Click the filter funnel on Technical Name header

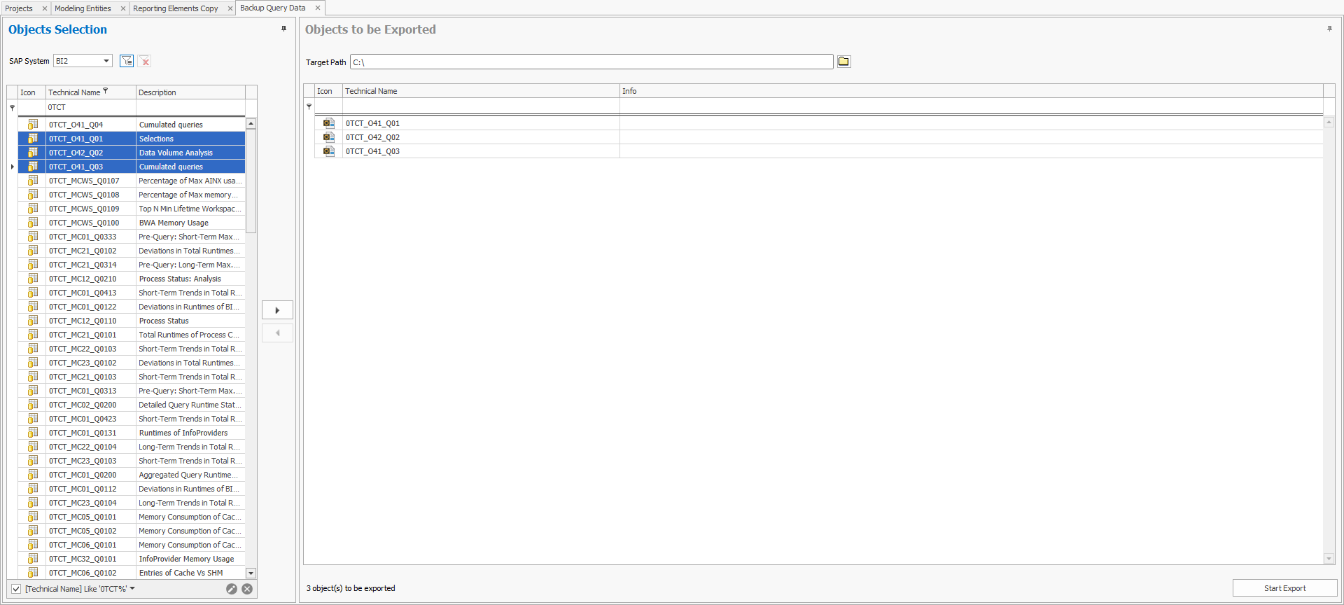[106, 91]
